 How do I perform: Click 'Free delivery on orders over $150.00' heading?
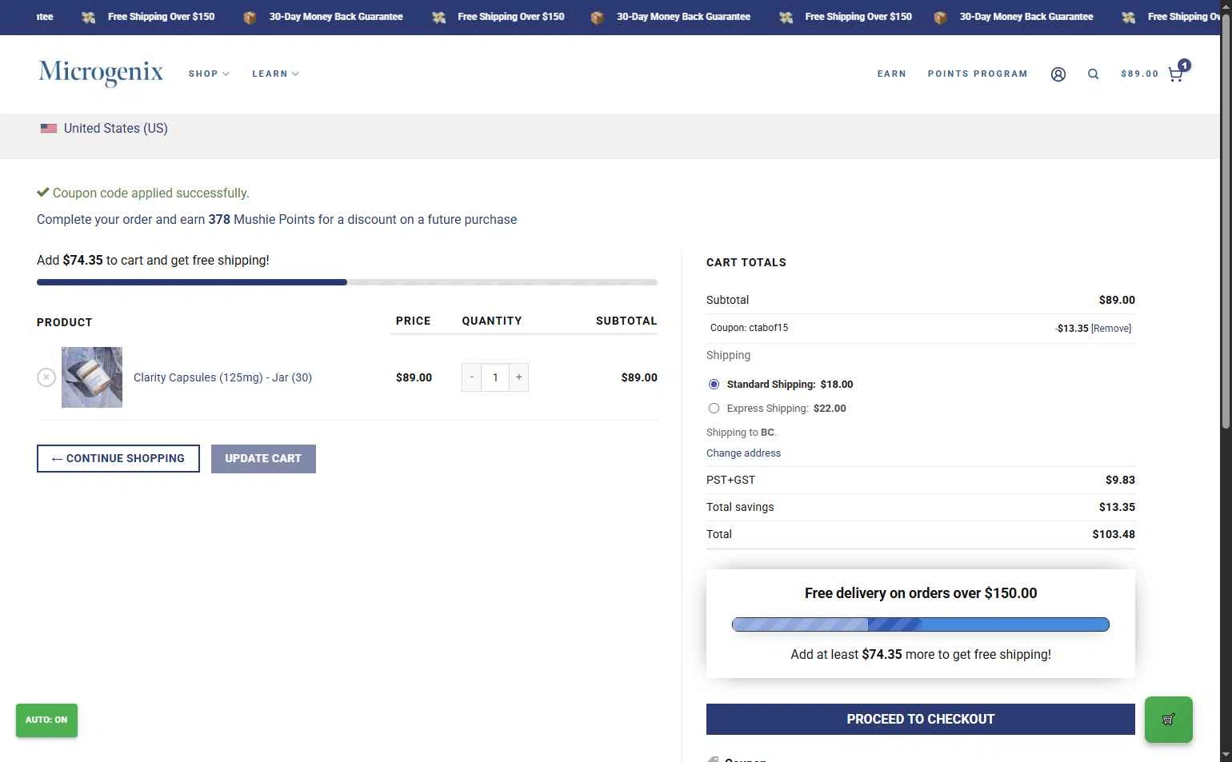(921, 593)
